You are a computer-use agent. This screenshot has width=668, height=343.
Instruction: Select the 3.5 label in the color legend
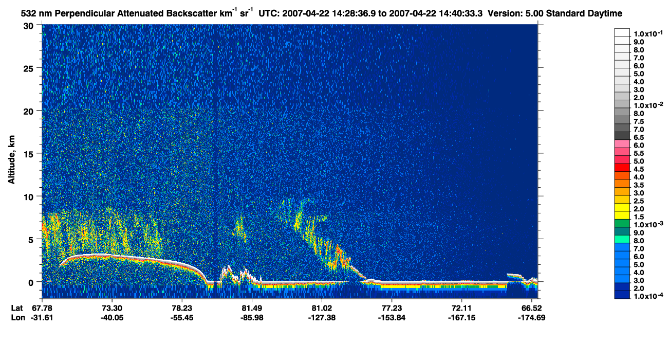639,185
